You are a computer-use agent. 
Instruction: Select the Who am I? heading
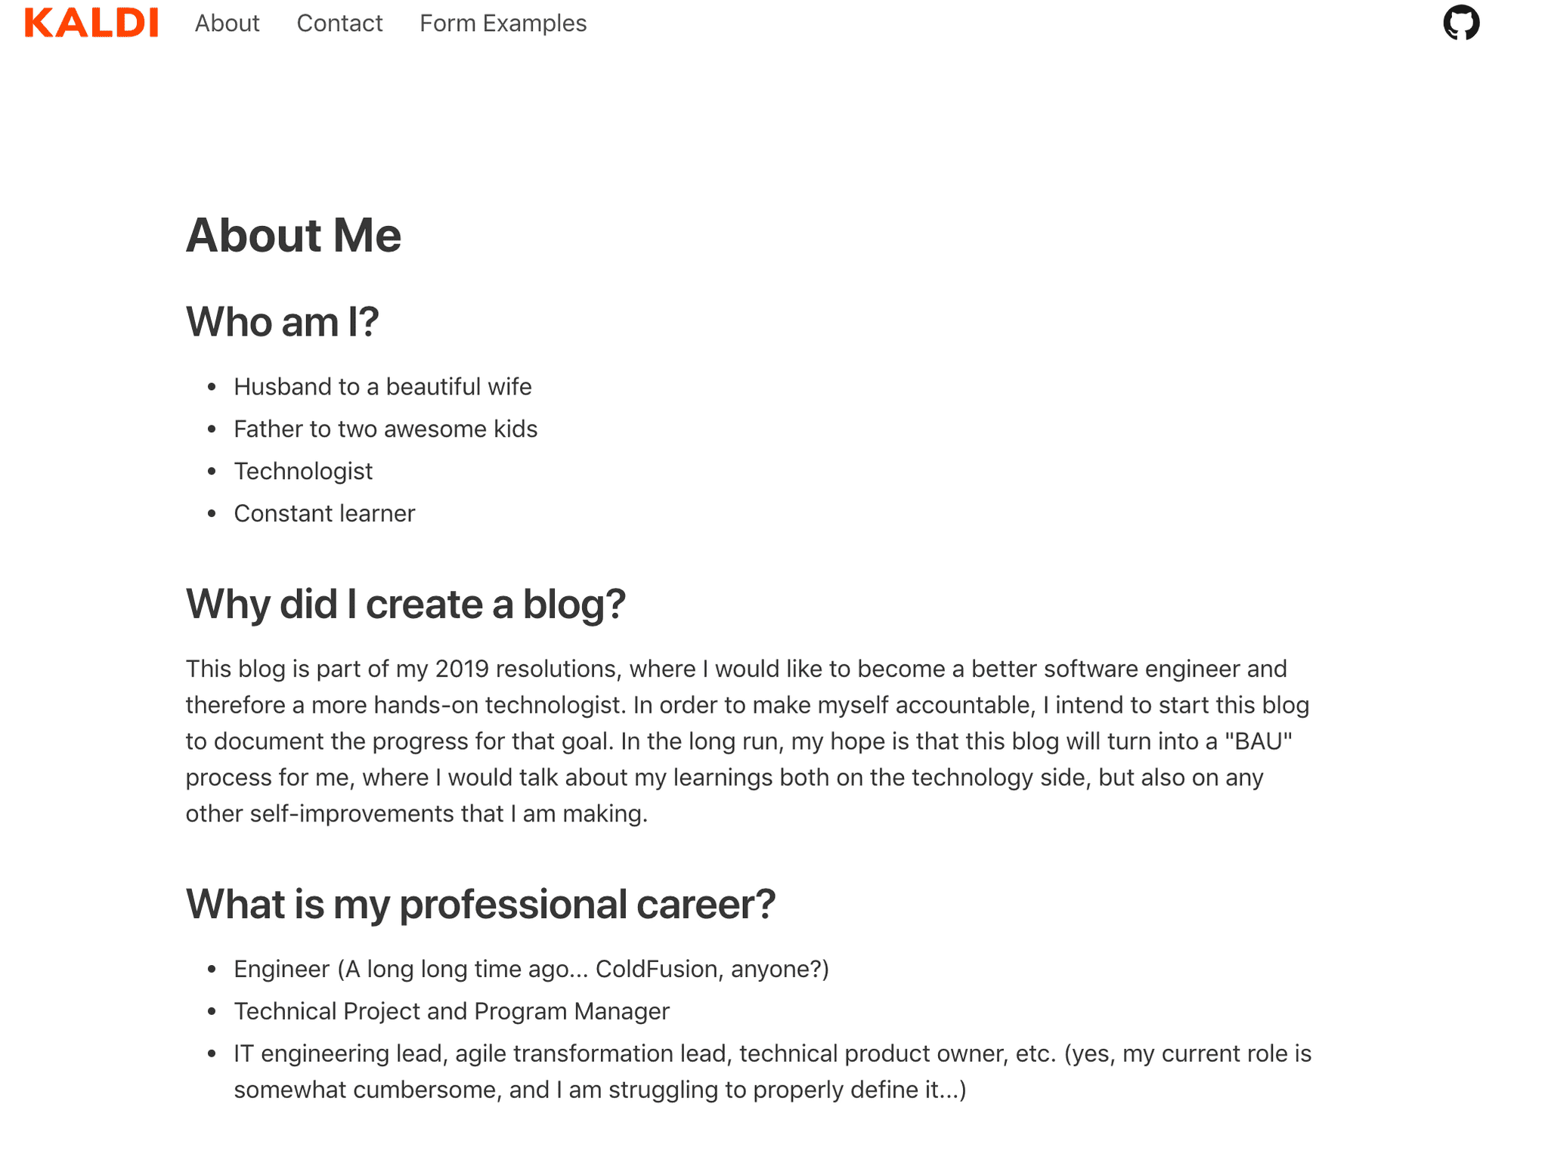click(282, 322)
